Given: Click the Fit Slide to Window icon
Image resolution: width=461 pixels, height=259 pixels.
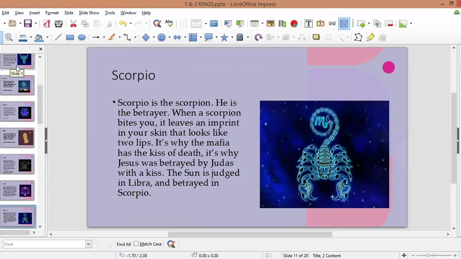Looking at the screenshot, I should pyautogui.click(x=404, y=255).
